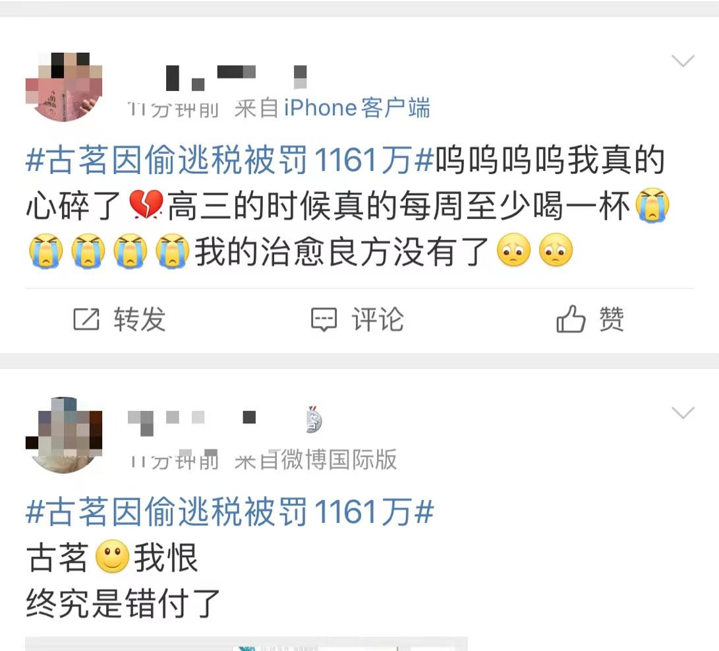Viewport: 719px width, 651px height.
Task: Click the smiley emoji after 古茗
Action: coord(112,557)
